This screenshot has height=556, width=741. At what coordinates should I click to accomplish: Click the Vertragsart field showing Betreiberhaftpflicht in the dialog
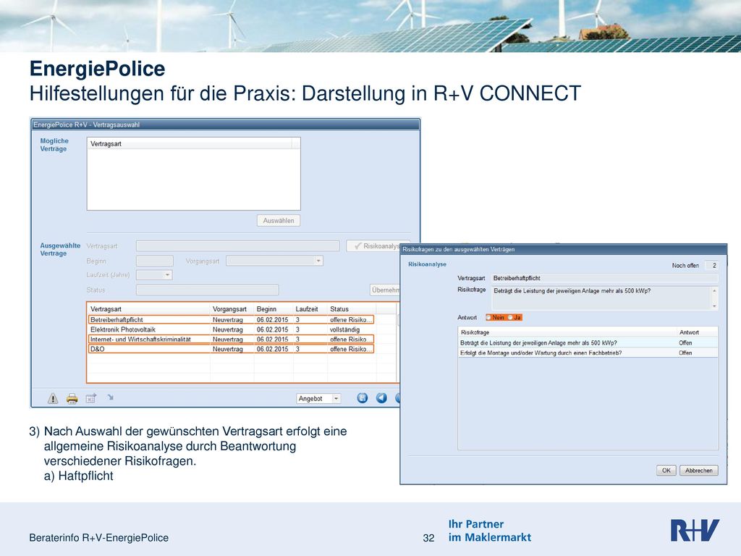[605, 278]
